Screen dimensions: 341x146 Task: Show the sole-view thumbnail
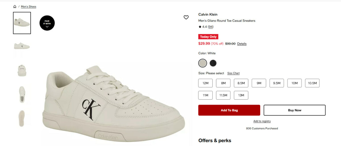coord(22,118)
